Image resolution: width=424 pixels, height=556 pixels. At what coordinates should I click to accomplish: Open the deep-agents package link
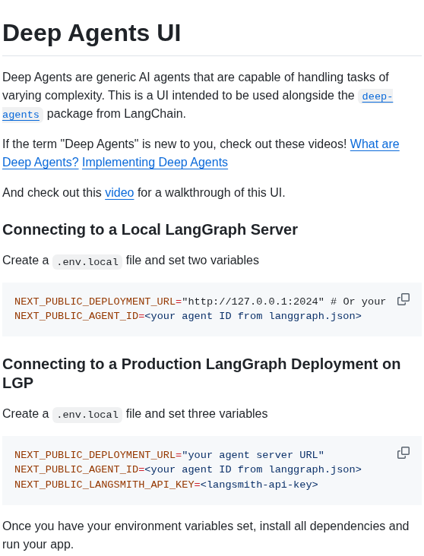click(x=377, y=96)
